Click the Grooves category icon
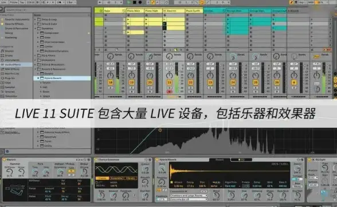Image resolution: width=337 pixels, height=207 pixels. [2, 91]
